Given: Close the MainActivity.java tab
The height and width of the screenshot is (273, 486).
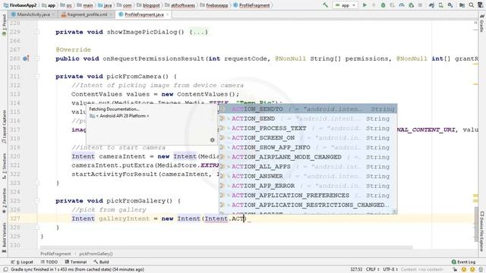Looking at the screenshot, I should click(x=54, y=14).
